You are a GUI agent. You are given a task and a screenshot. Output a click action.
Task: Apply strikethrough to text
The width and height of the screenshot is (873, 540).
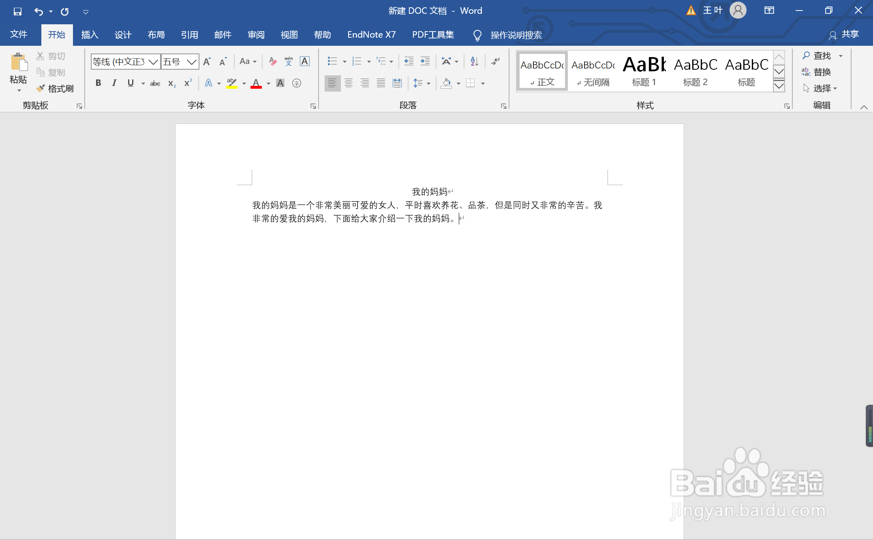coord(155,83)
